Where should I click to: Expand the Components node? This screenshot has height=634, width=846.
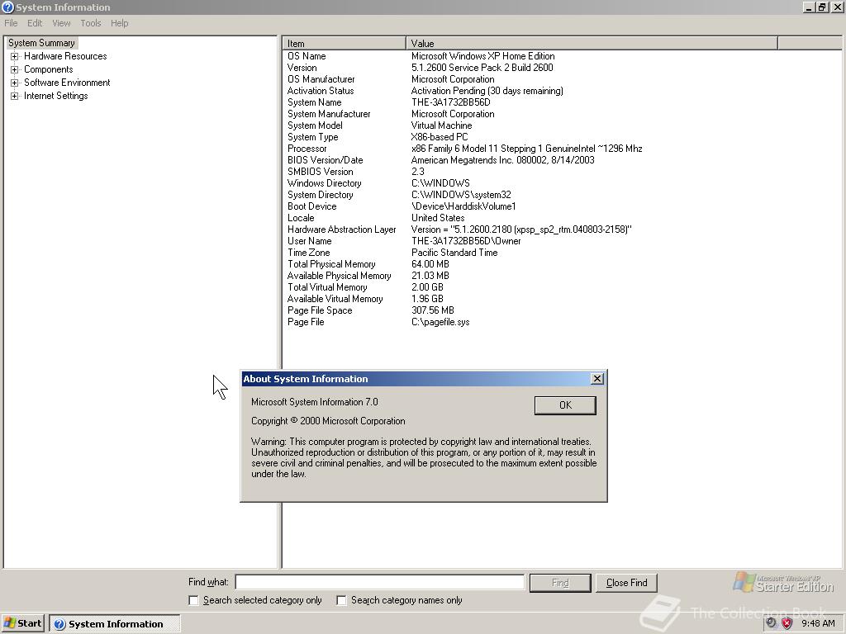(x=15, y=69)
